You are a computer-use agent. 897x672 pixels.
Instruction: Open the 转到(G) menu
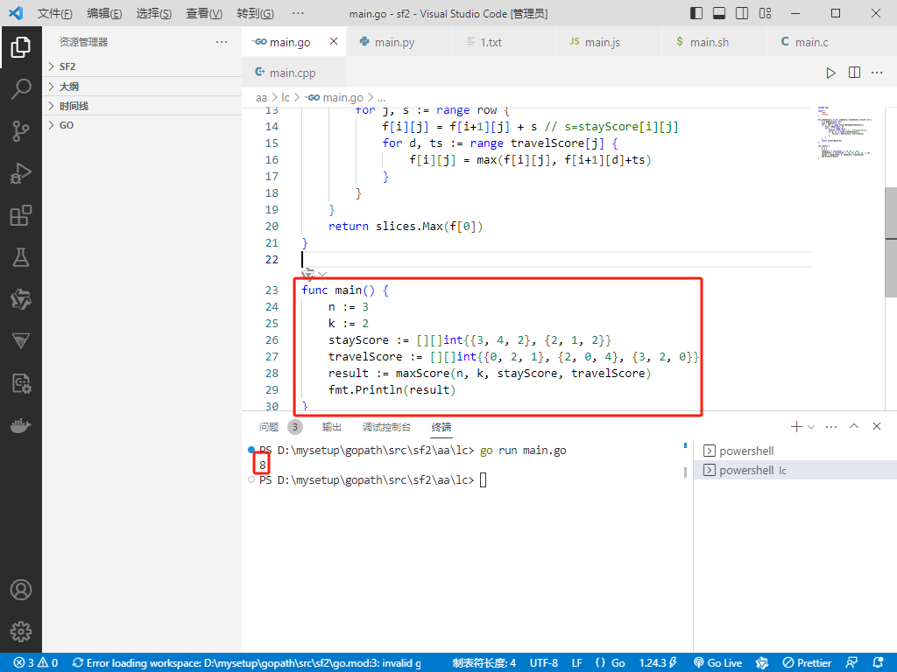coord(255,13)
